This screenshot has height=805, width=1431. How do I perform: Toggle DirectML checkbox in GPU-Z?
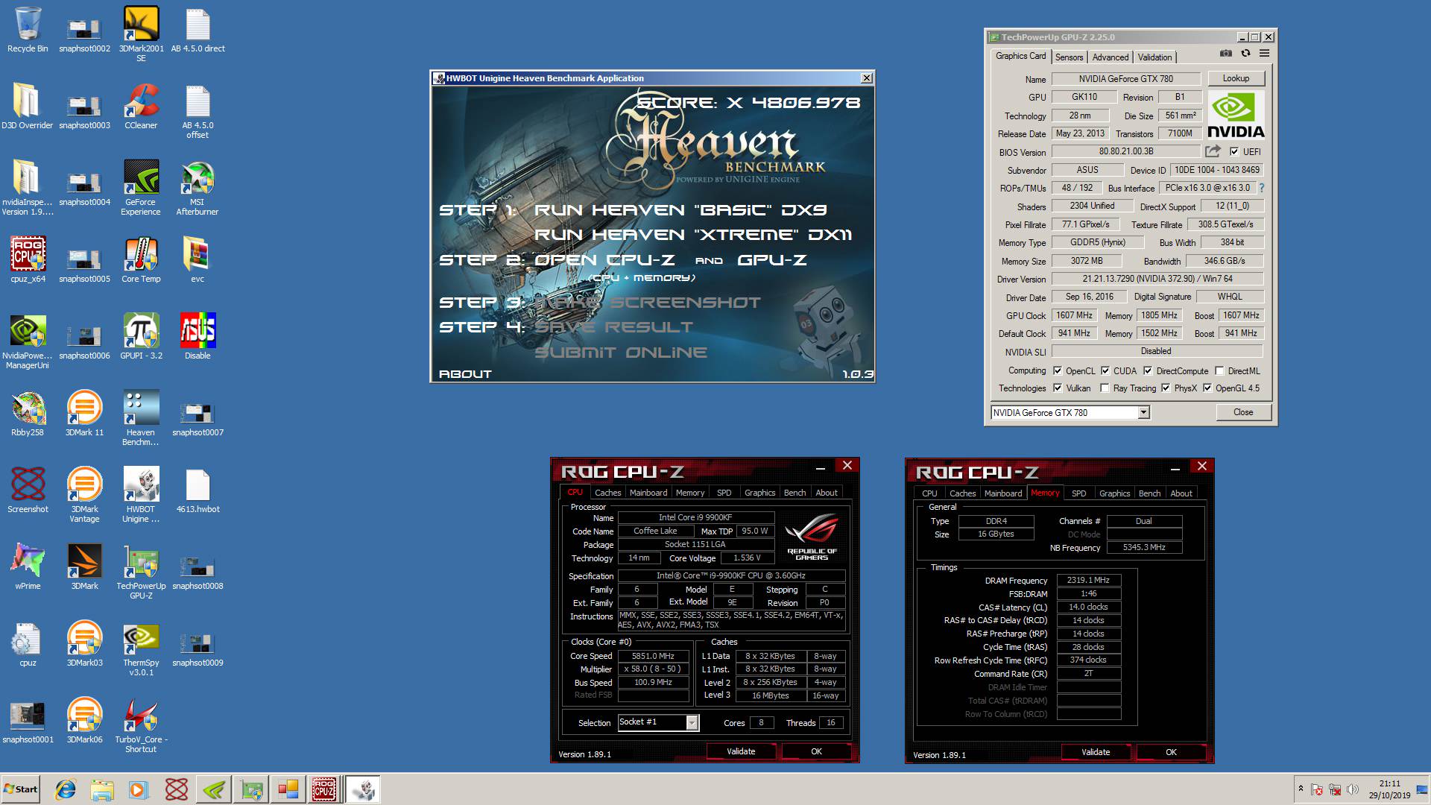[x=1219, y=370]
